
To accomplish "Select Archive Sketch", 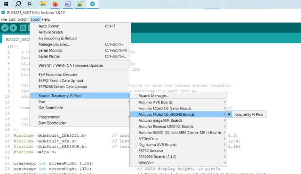I will pos(80,32).
